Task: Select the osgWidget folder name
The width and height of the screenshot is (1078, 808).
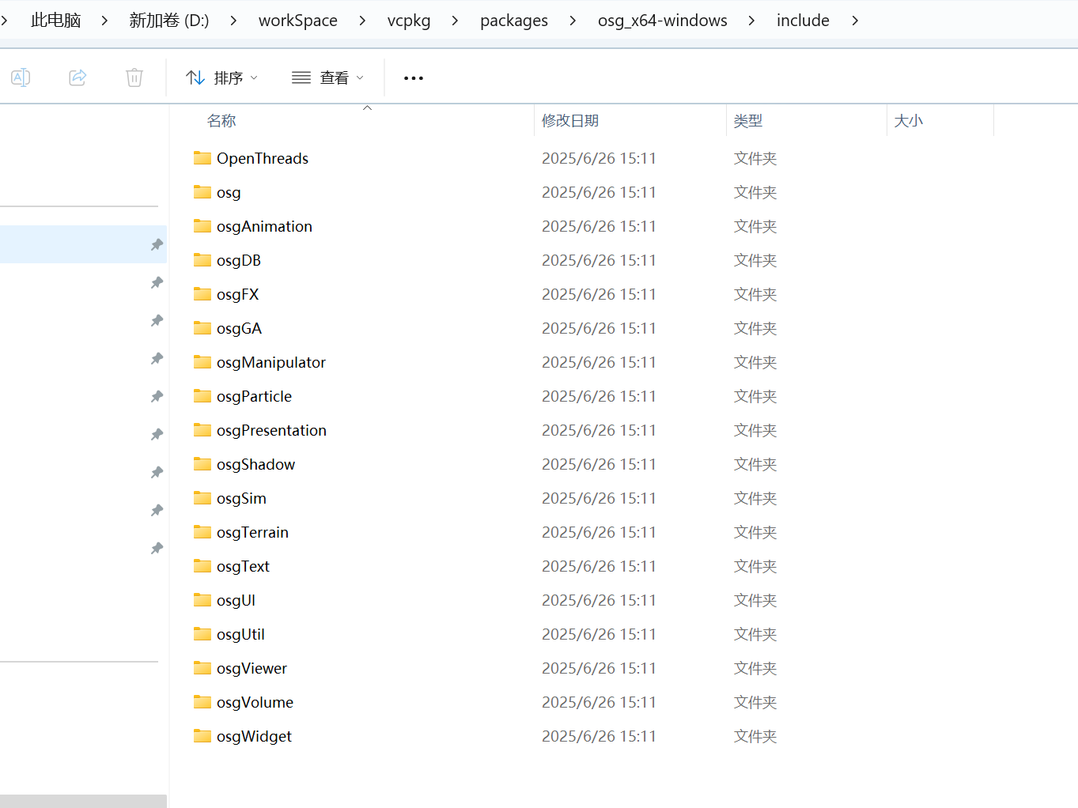Action: 254,736
